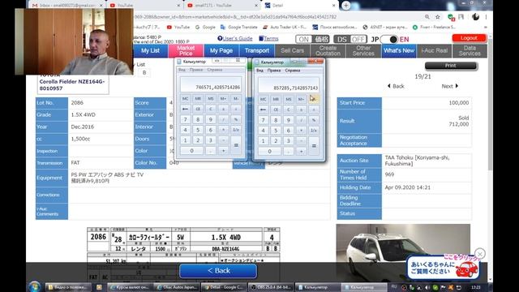
Task: Open the i-Auc Real navigation tab
Action: [x=435, y=50]
